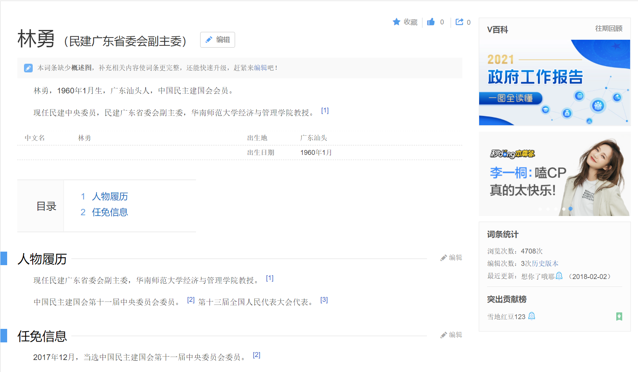
Task: Click rocket badge next to 雪地红豆123
Action: click(531, 316)
